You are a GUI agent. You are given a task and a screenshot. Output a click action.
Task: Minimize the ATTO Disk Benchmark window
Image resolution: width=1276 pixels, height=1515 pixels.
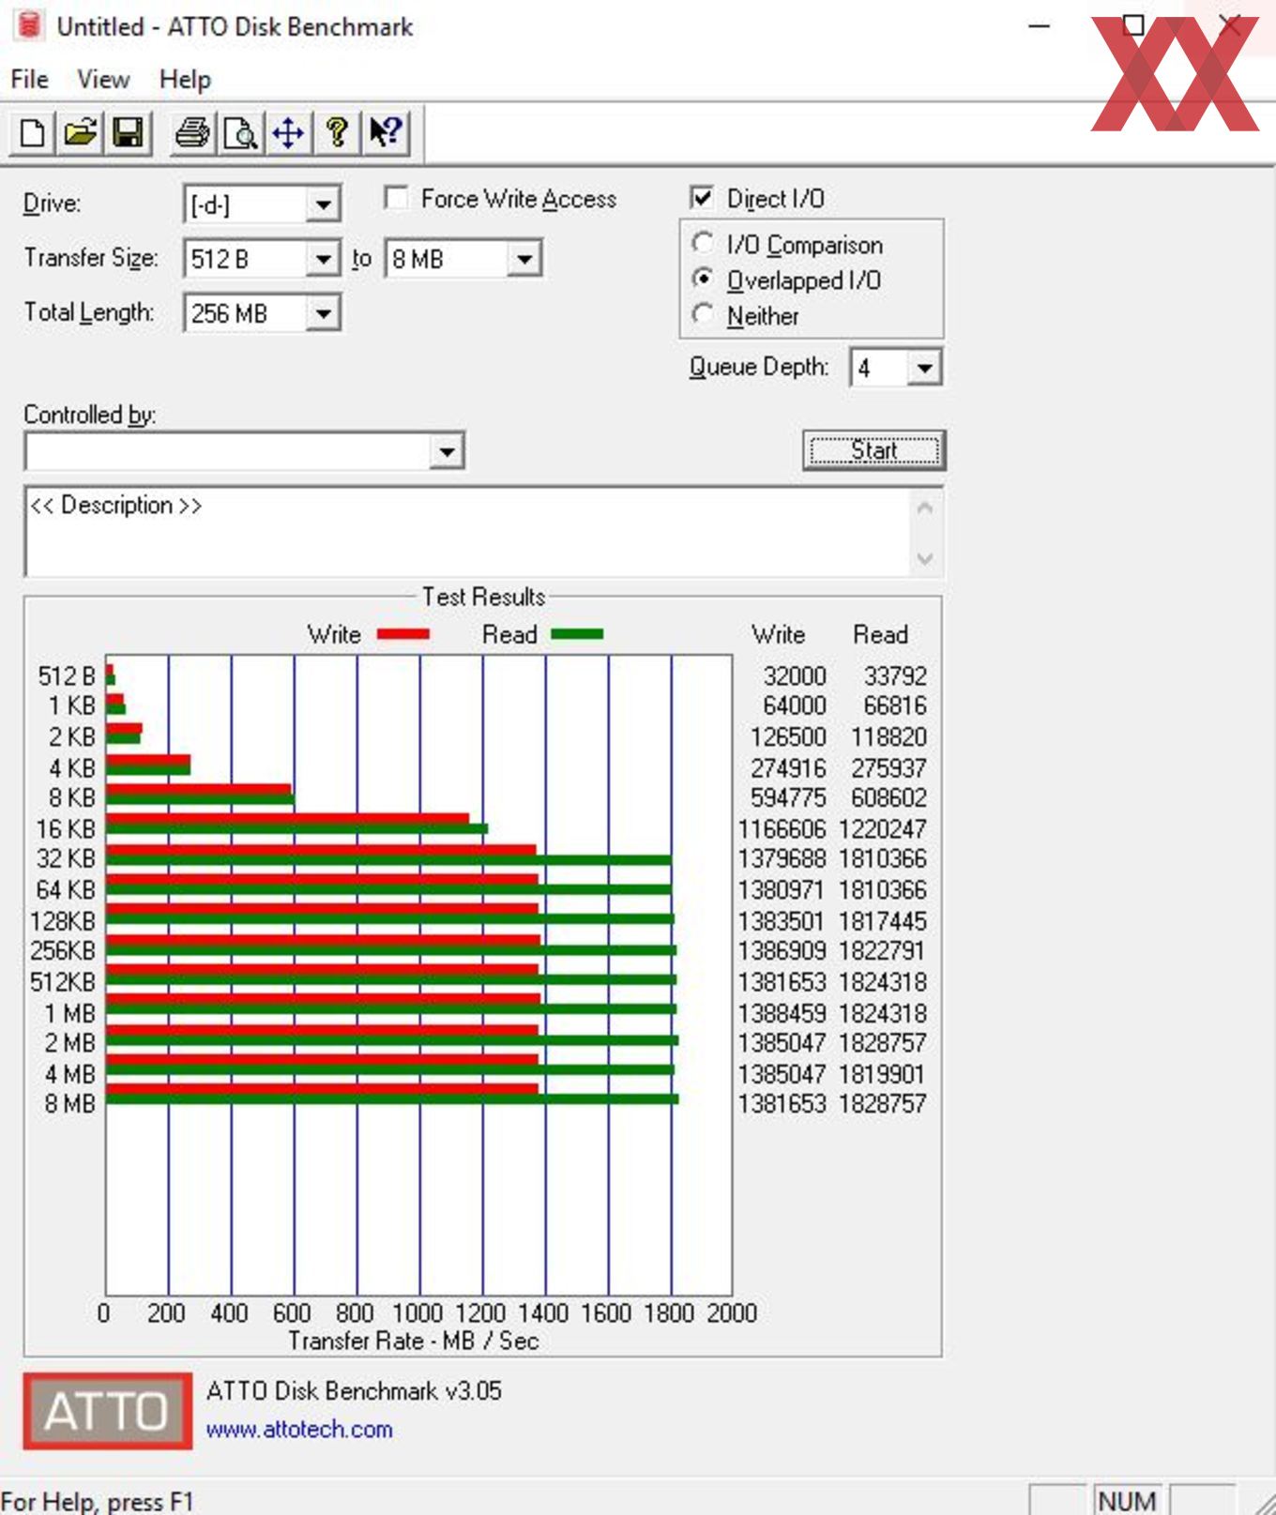tap(1039, 26)
